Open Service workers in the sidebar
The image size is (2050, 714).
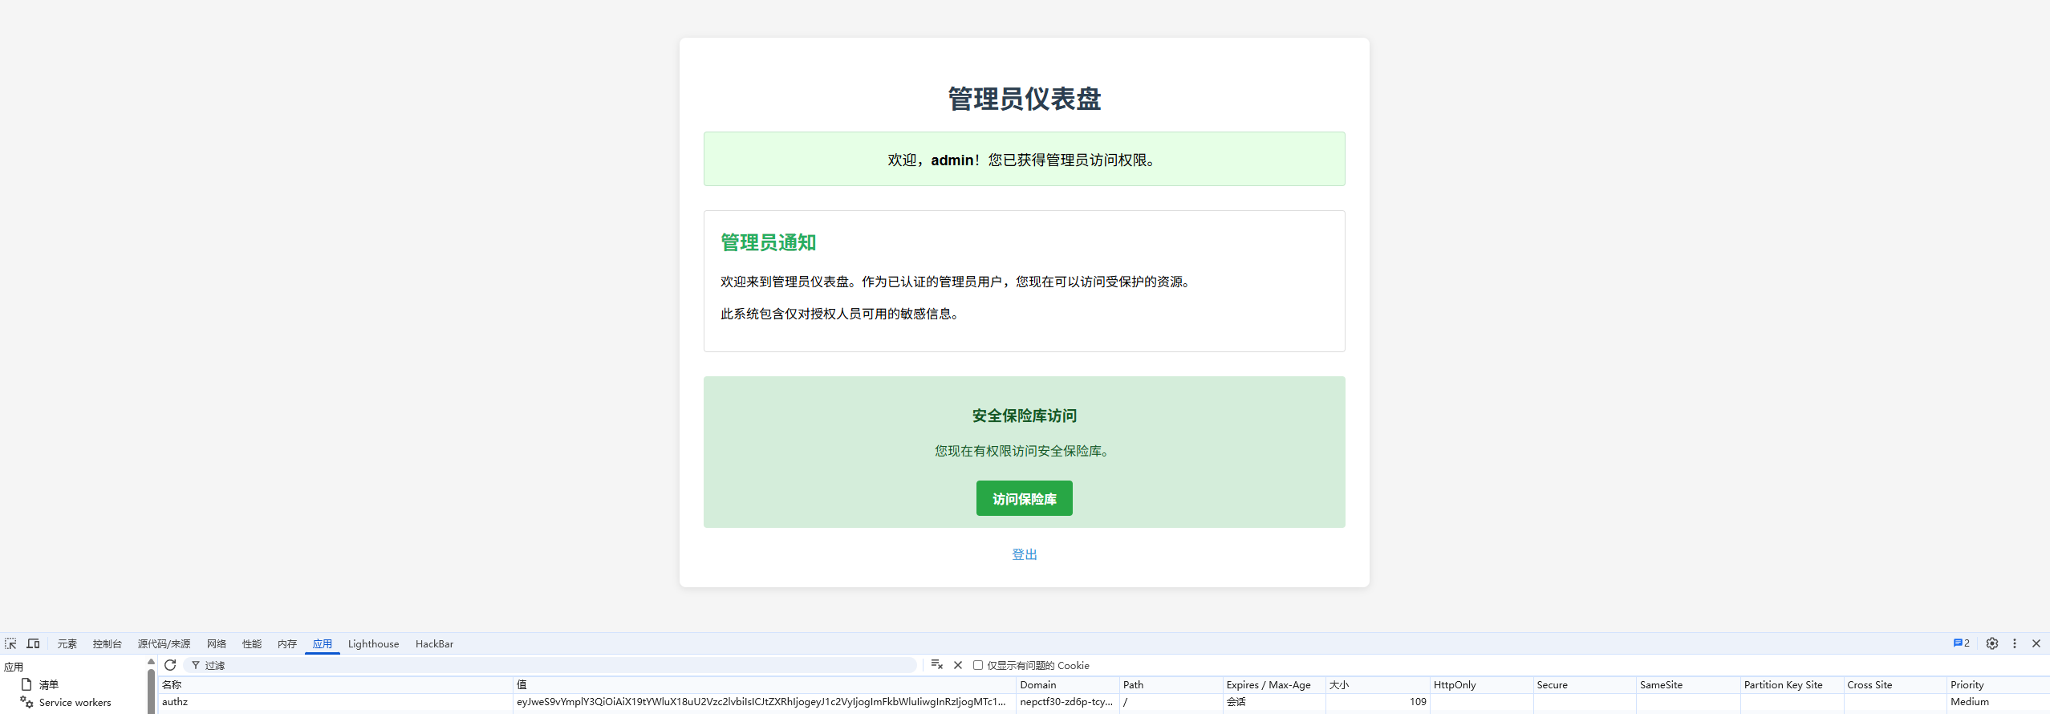(x=75, y=703)
